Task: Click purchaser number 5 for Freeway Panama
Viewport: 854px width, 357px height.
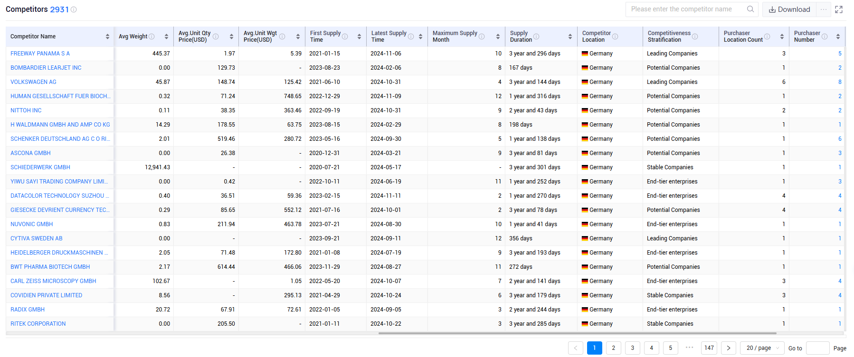Action: (x=840, y=54)
